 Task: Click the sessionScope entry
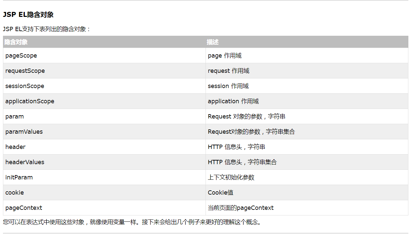(x=25, y=86)
